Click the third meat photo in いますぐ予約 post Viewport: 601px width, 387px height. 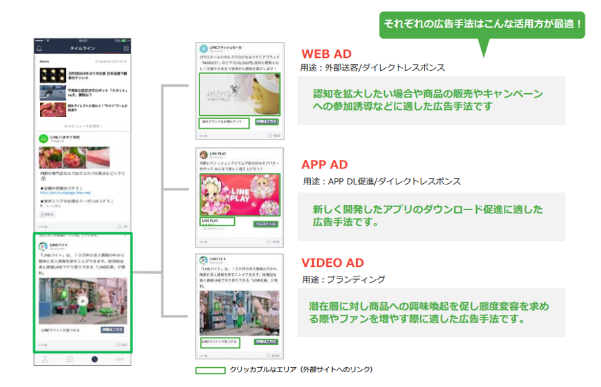click(x=98, y=157)
